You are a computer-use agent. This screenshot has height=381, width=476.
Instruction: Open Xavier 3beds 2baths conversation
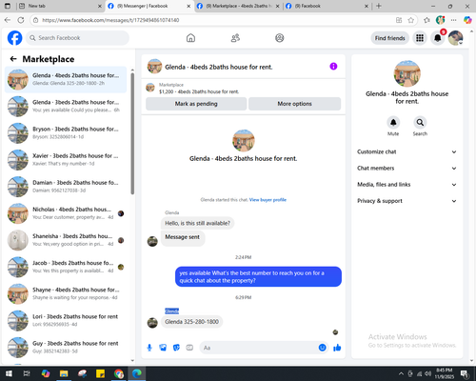click(x=66, y=160)
